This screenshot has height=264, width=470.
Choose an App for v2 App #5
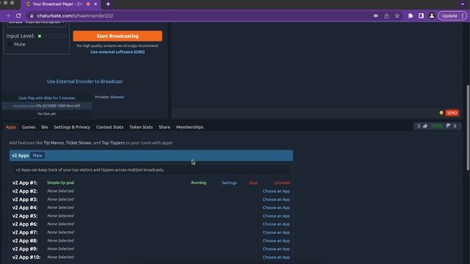pos(276,216)
